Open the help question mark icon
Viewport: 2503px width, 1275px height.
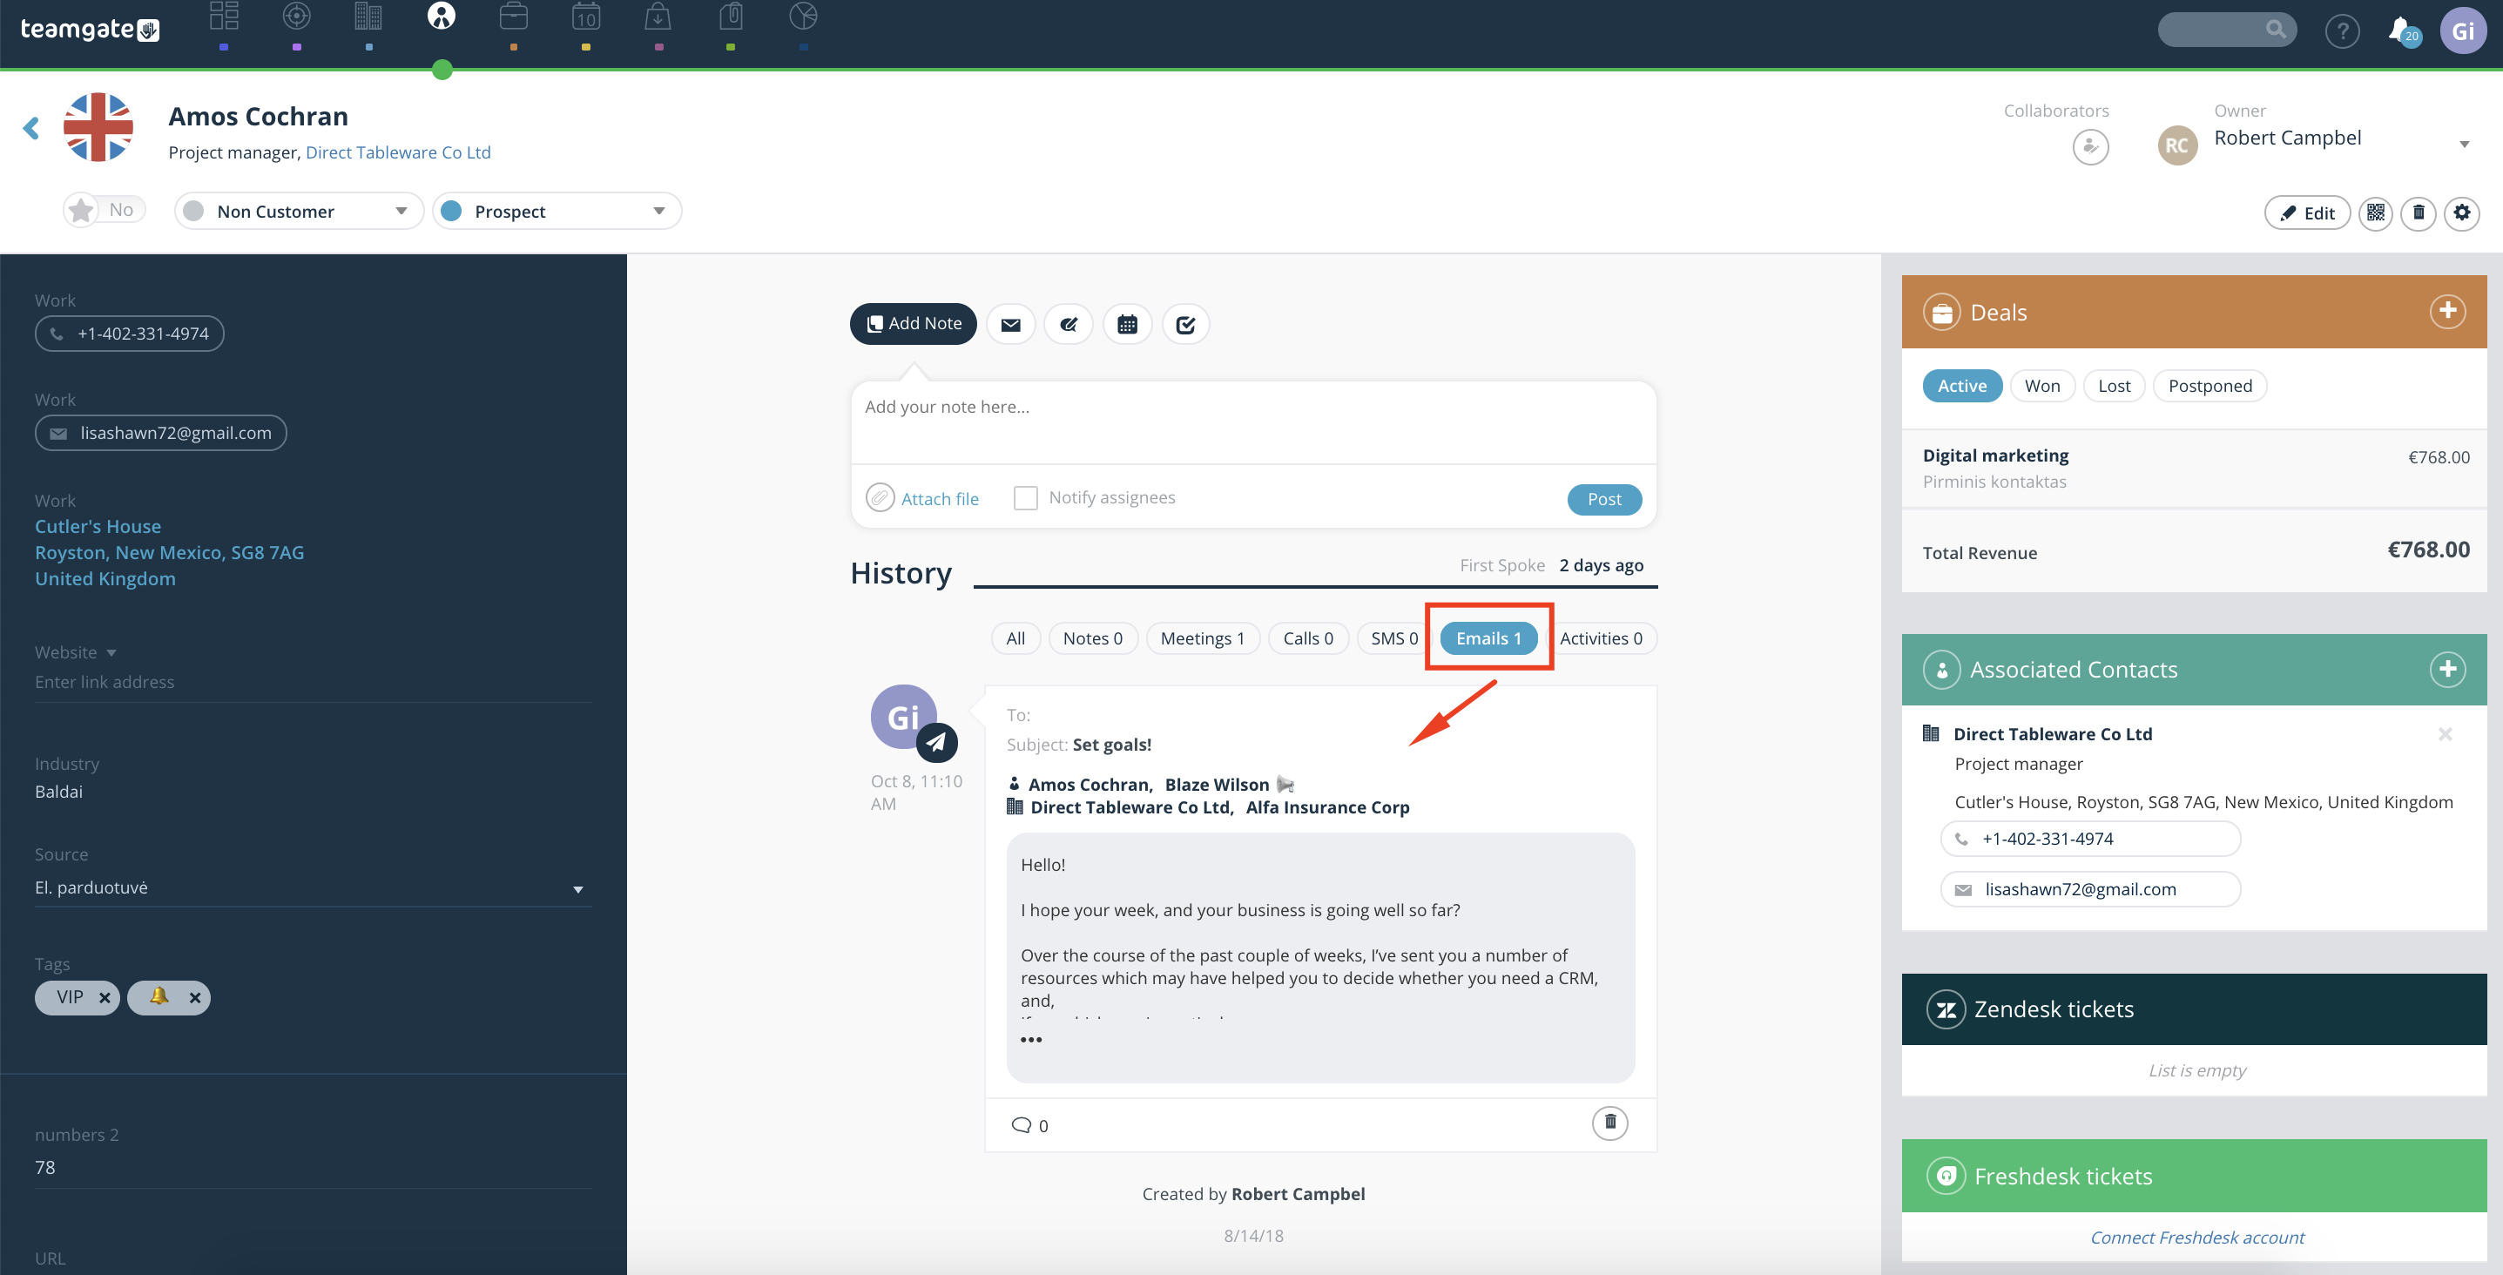tap(2342, 32)
